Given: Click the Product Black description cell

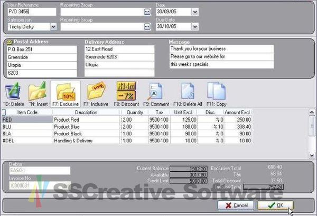Looking at the screenshot, I should 86,134.
